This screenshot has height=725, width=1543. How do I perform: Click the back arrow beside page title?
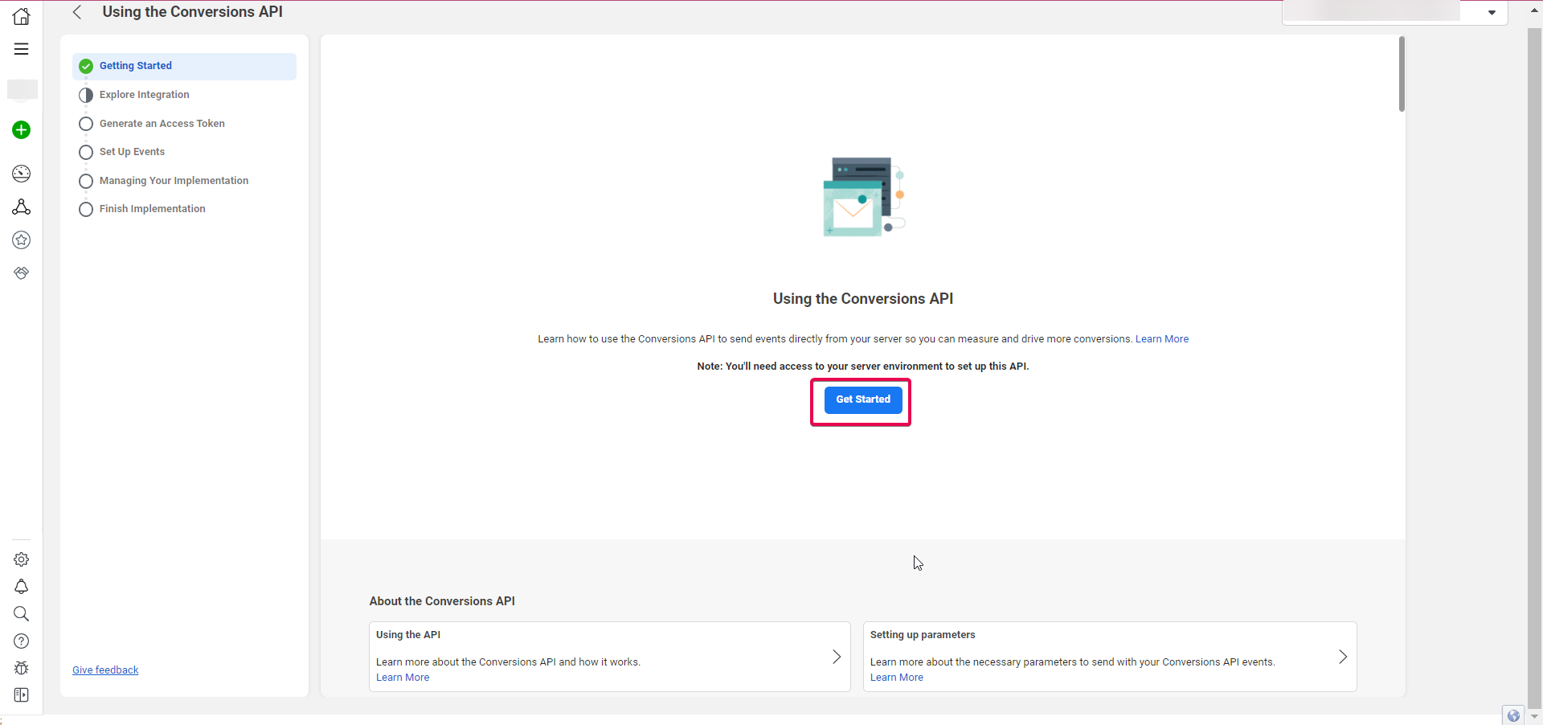click(77, 12)
